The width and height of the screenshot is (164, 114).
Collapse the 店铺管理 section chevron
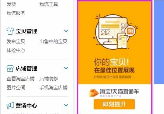pyautogui.click(x=66, y=68)
